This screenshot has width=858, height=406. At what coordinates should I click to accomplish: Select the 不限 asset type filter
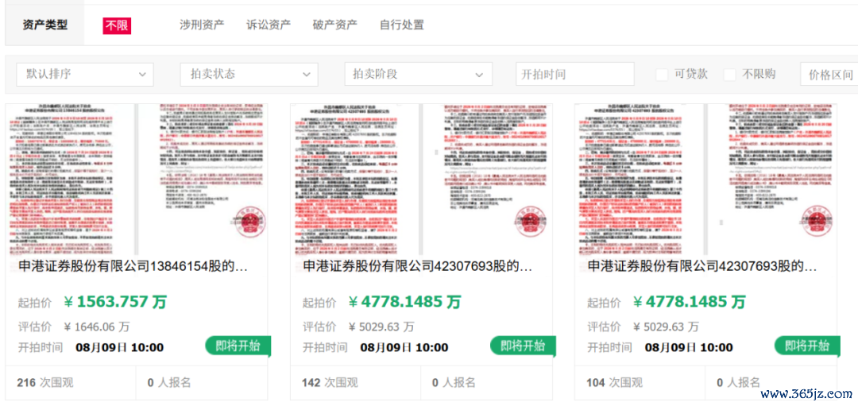click(117, 25)
